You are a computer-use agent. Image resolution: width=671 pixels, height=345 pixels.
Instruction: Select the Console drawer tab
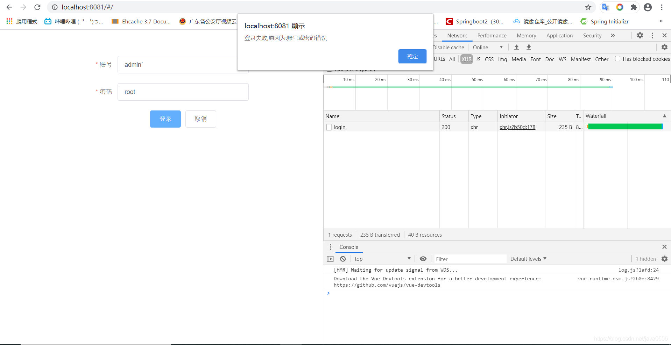click(x=349, y=247)
